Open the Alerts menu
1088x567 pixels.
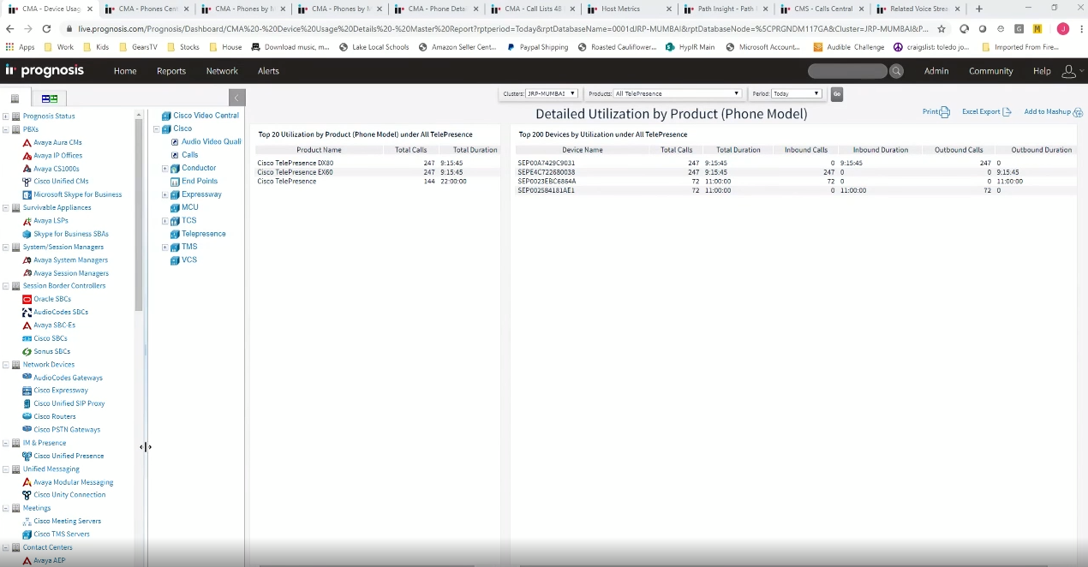click(x=268, y=71)
